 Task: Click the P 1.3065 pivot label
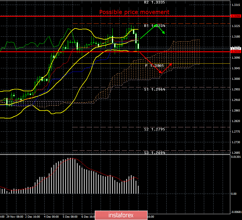pyautogui.click(x=155, y=66)
